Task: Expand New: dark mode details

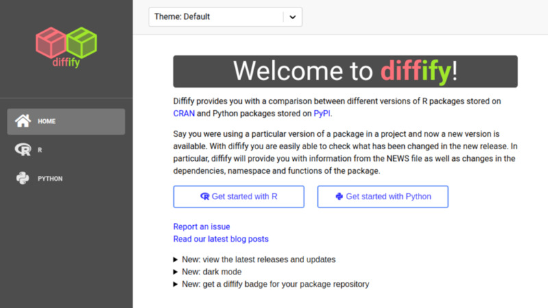Action: coord(208,272)
